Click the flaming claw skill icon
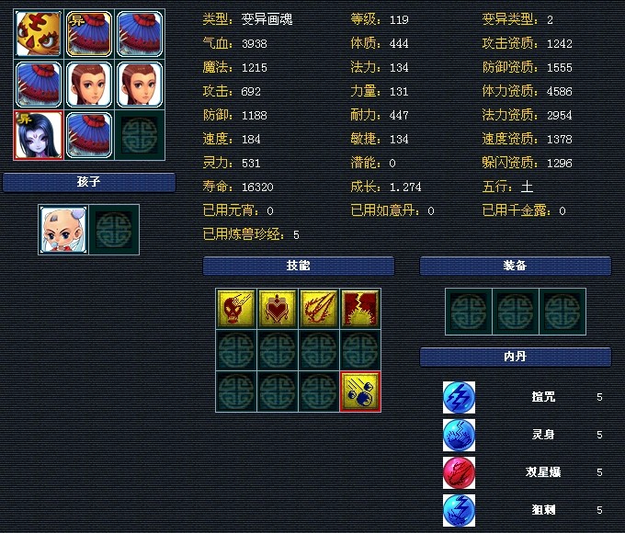 tap(319, 309)
